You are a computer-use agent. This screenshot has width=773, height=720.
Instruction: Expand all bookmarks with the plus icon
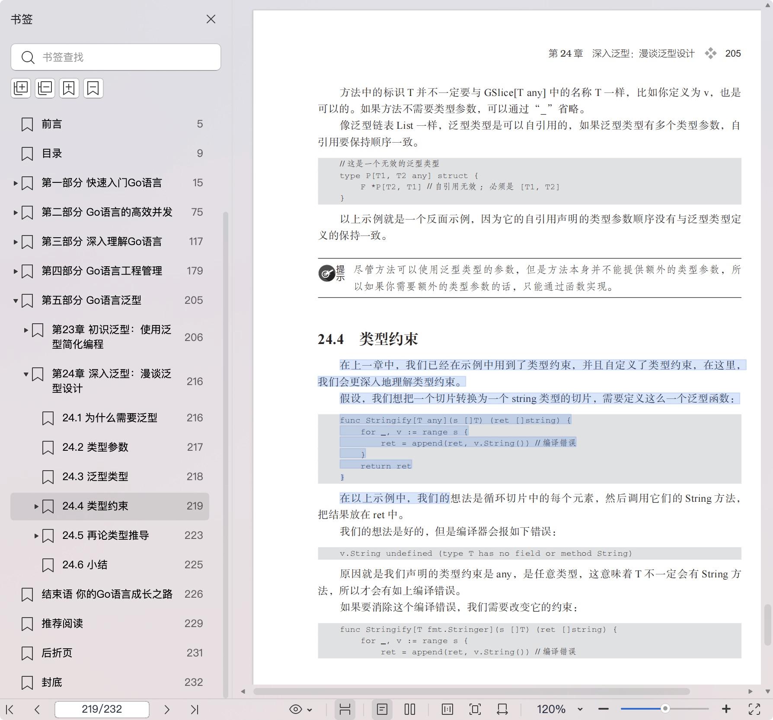click(21, 88)
